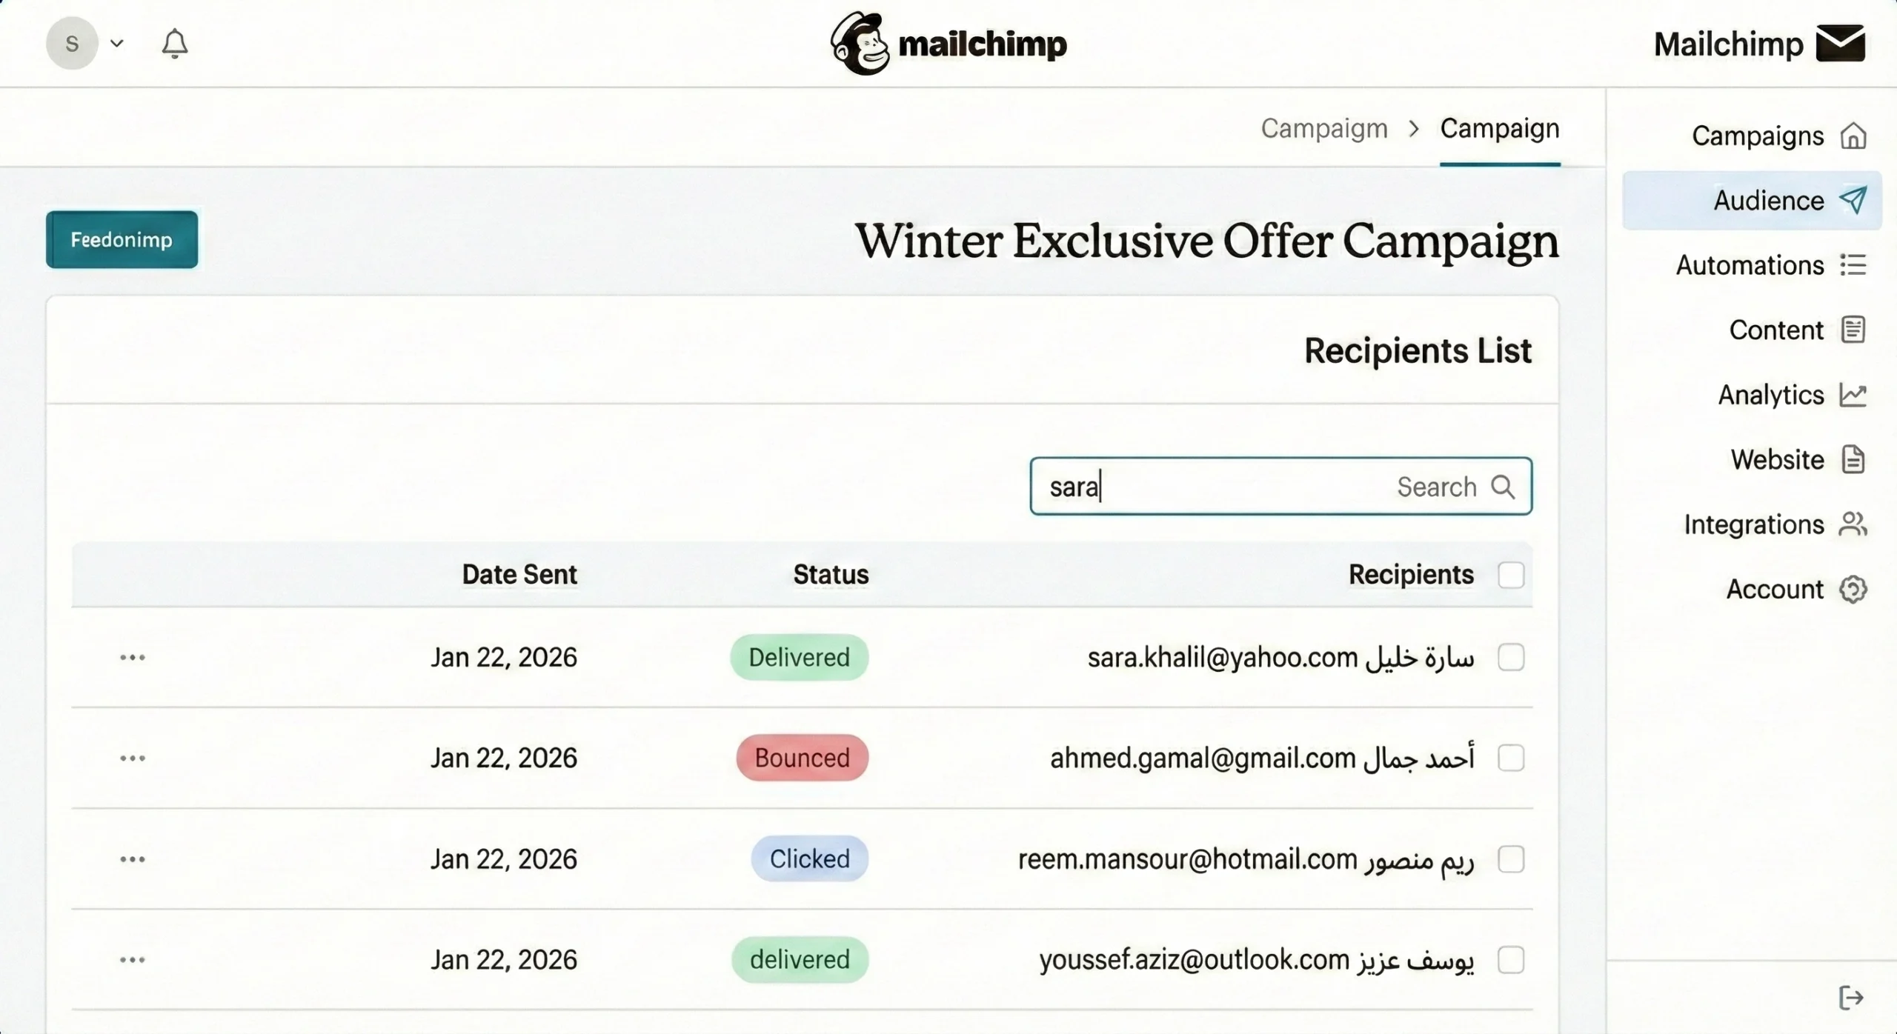The width and height of the screenshot is (1897, 1034).
Task: Click the Mailchimp monkey logo
Action: [x=860, y=44]
